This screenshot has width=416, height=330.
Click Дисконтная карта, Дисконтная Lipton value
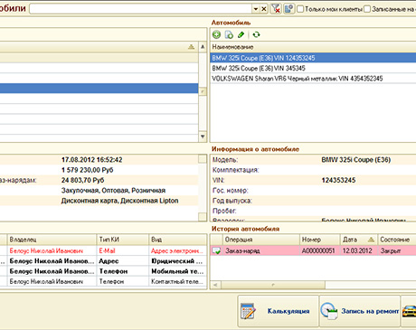119,201
